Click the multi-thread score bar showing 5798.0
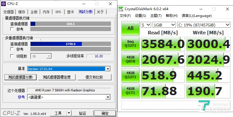 70,44
